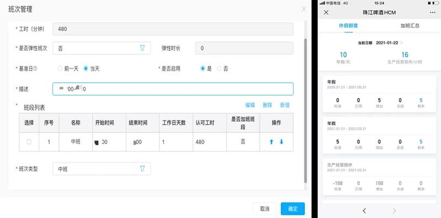Click the 新增 link above the table

(284, 105)
